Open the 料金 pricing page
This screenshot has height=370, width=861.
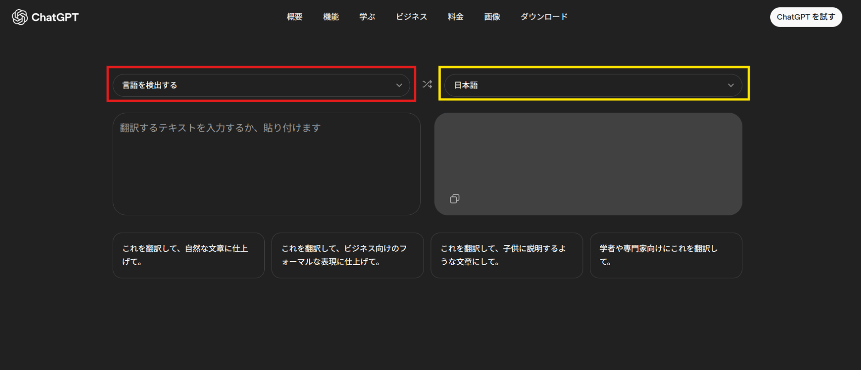[455, 17]
